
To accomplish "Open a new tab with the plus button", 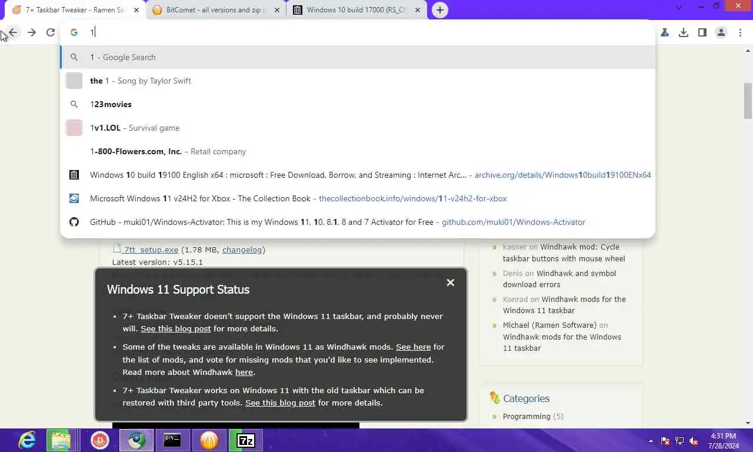I will (x=440, y=10).
